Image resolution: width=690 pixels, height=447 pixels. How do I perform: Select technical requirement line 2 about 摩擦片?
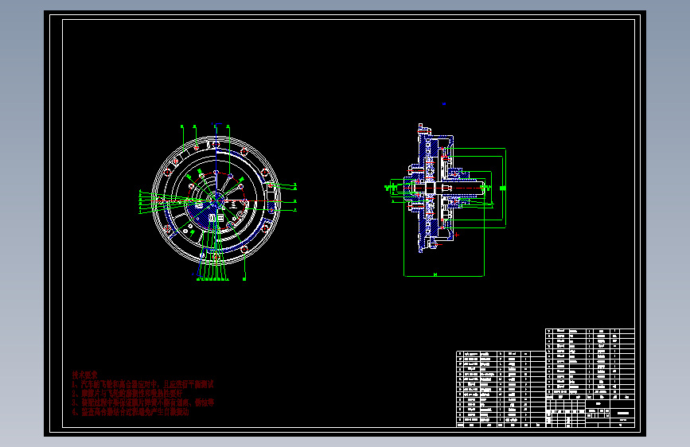127,394
